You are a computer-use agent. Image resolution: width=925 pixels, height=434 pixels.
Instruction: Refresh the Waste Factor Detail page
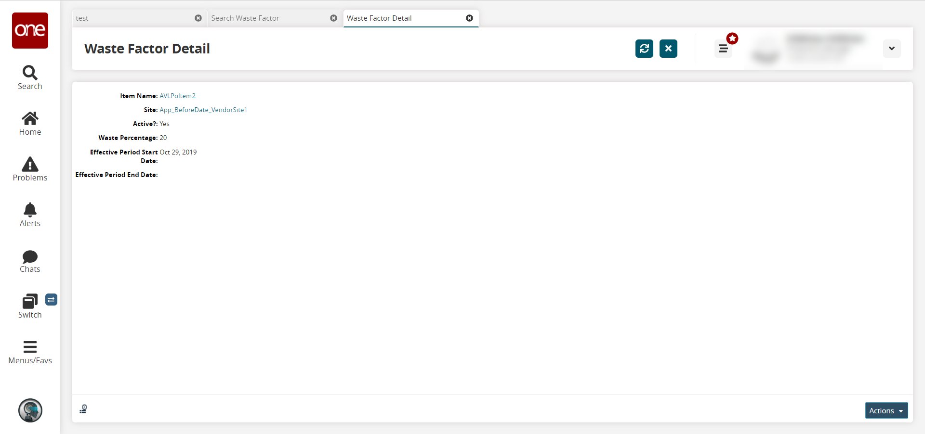[x=644, y=49]
